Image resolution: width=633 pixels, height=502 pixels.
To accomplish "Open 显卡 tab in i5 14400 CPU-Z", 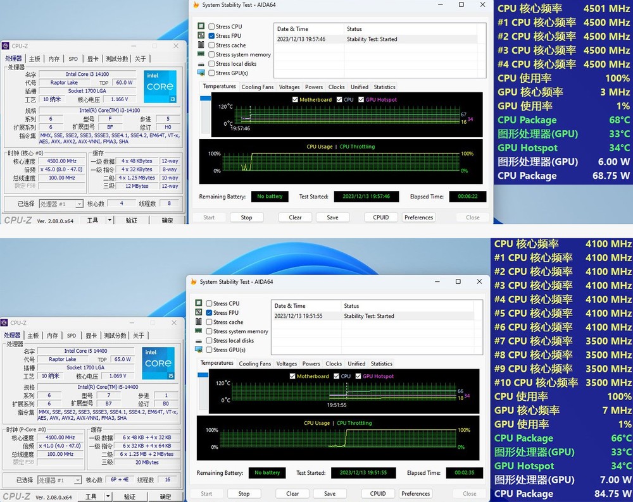I will [91, 336].
